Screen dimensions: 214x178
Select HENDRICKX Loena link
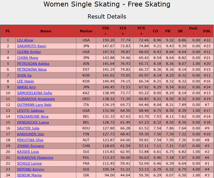(33, 122)
